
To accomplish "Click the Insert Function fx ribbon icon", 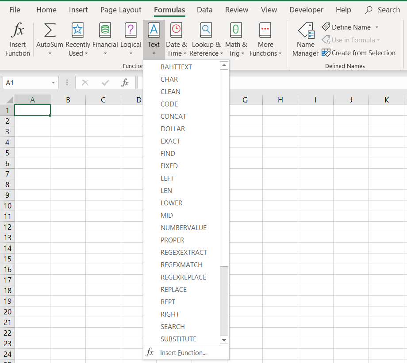I will tap(17, 30).
